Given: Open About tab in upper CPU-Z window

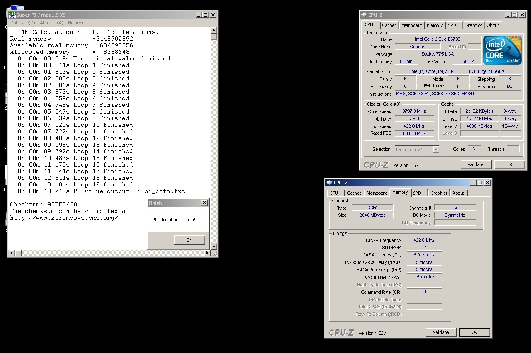Looking at the screenshot, I should [493, 25].
